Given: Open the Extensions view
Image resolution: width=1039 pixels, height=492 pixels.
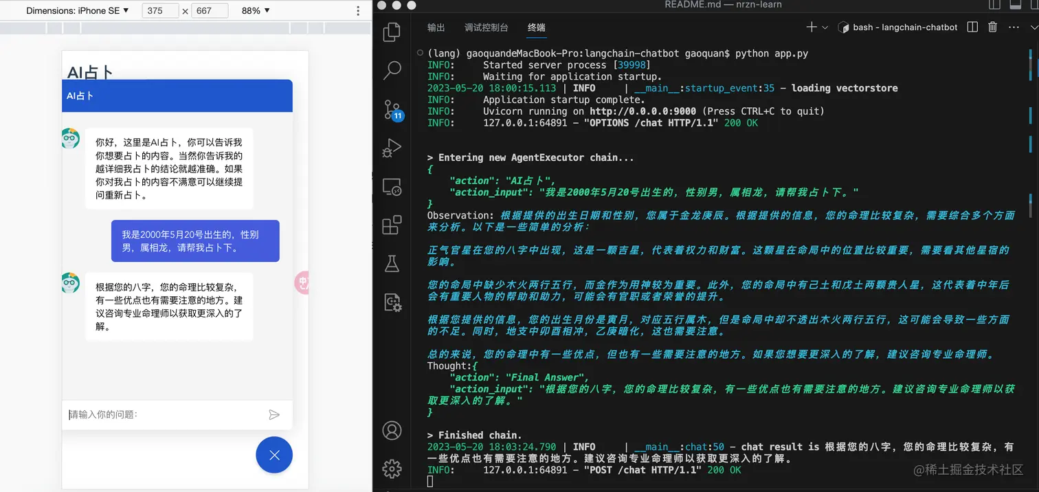Looking at the screenshot, I should [x=392, y=225].
